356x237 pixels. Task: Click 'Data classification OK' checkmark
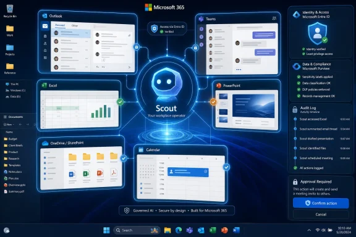(299, 83)
